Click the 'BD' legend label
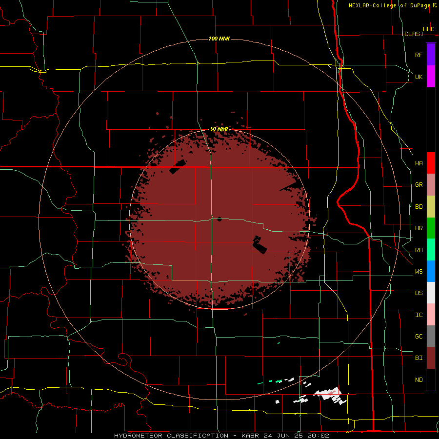Image resolution: width=439 pixels, height=439 pixels. pos(419,207)
